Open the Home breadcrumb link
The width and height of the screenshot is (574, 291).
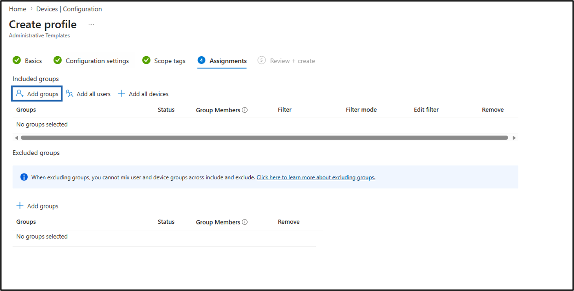coord(17,9)
